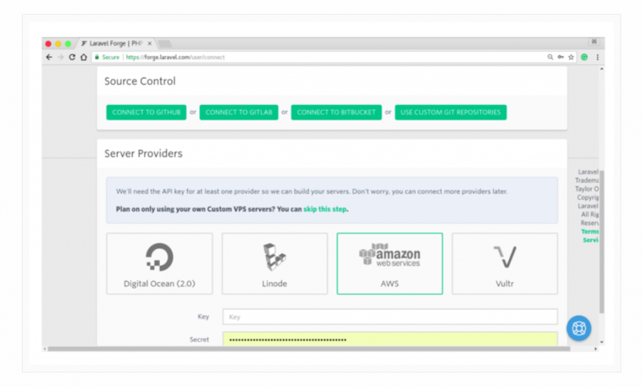Close the Laravel Forge tab
This screenshot has width=642, height=387.
click(149, 43)
